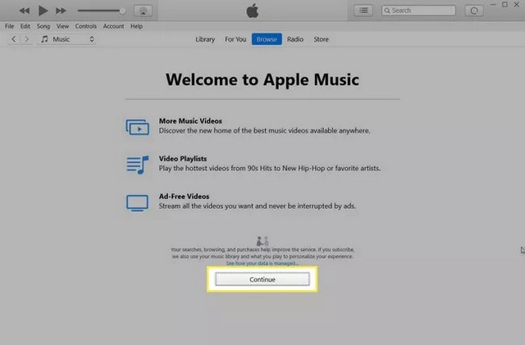Open the Account menu
Screen dimensions: 525x345
[x=113, y=26]
